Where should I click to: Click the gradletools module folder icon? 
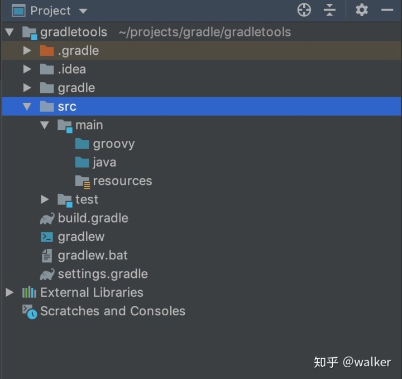[30, 33]
